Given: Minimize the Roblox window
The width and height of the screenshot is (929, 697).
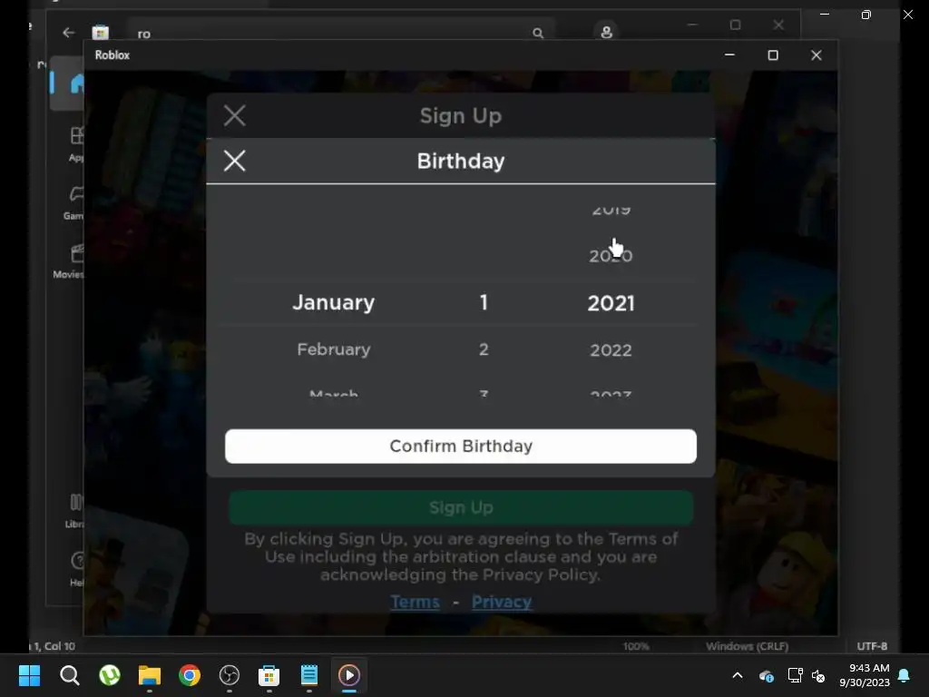Looking at the screenshot, I should coord(729,55).
